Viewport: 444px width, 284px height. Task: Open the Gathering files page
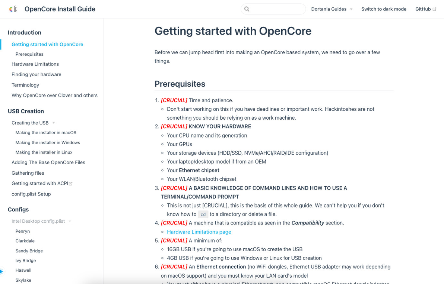coord(28,173)
